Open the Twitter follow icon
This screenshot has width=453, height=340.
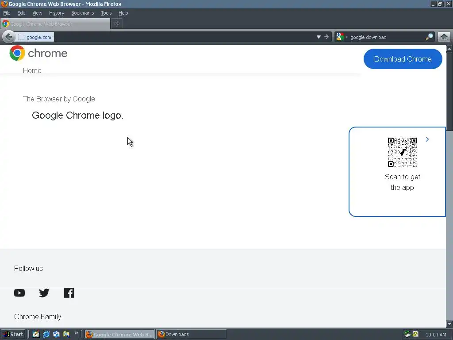pos(44,293)
